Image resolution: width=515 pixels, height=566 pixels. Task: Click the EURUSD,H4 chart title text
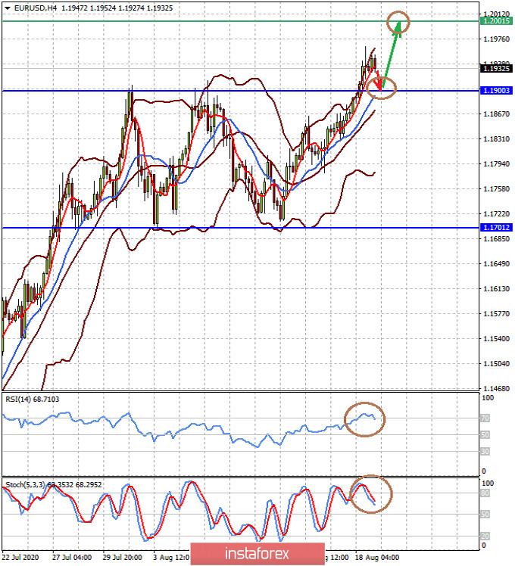pyautogui.click(x=36, y=8)
